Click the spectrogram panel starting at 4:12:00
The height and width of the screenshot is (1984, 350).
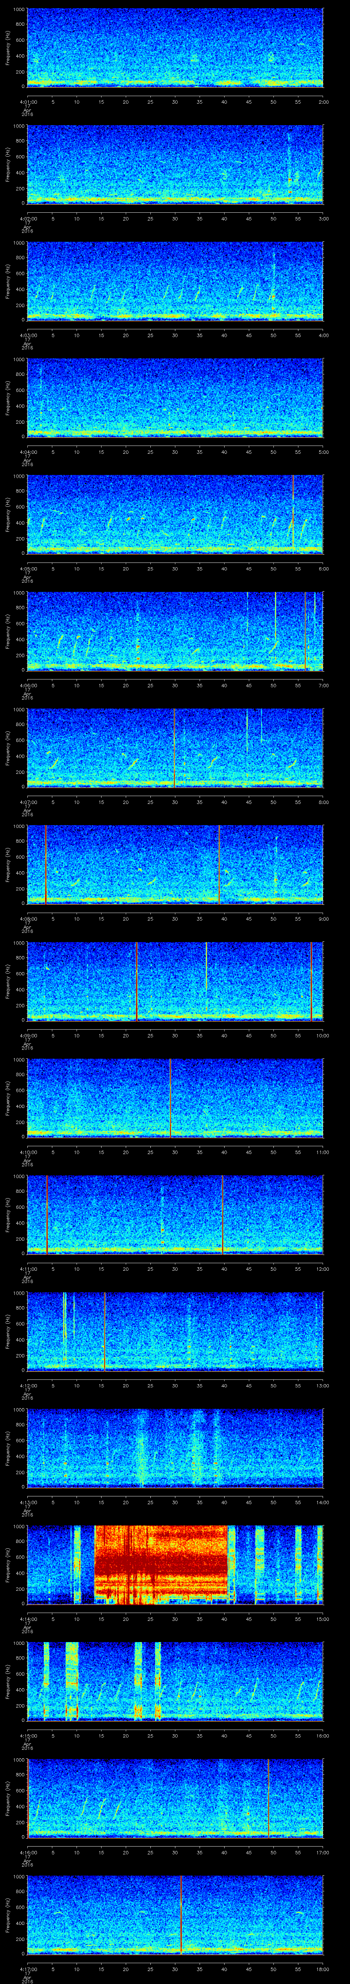point(175,1331)
